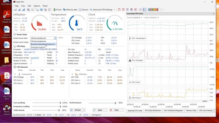This screenshot has width=219, height=123.
Task: Open Acrobat Reader DC desktop icon
Action: click(x=7, y=16)
